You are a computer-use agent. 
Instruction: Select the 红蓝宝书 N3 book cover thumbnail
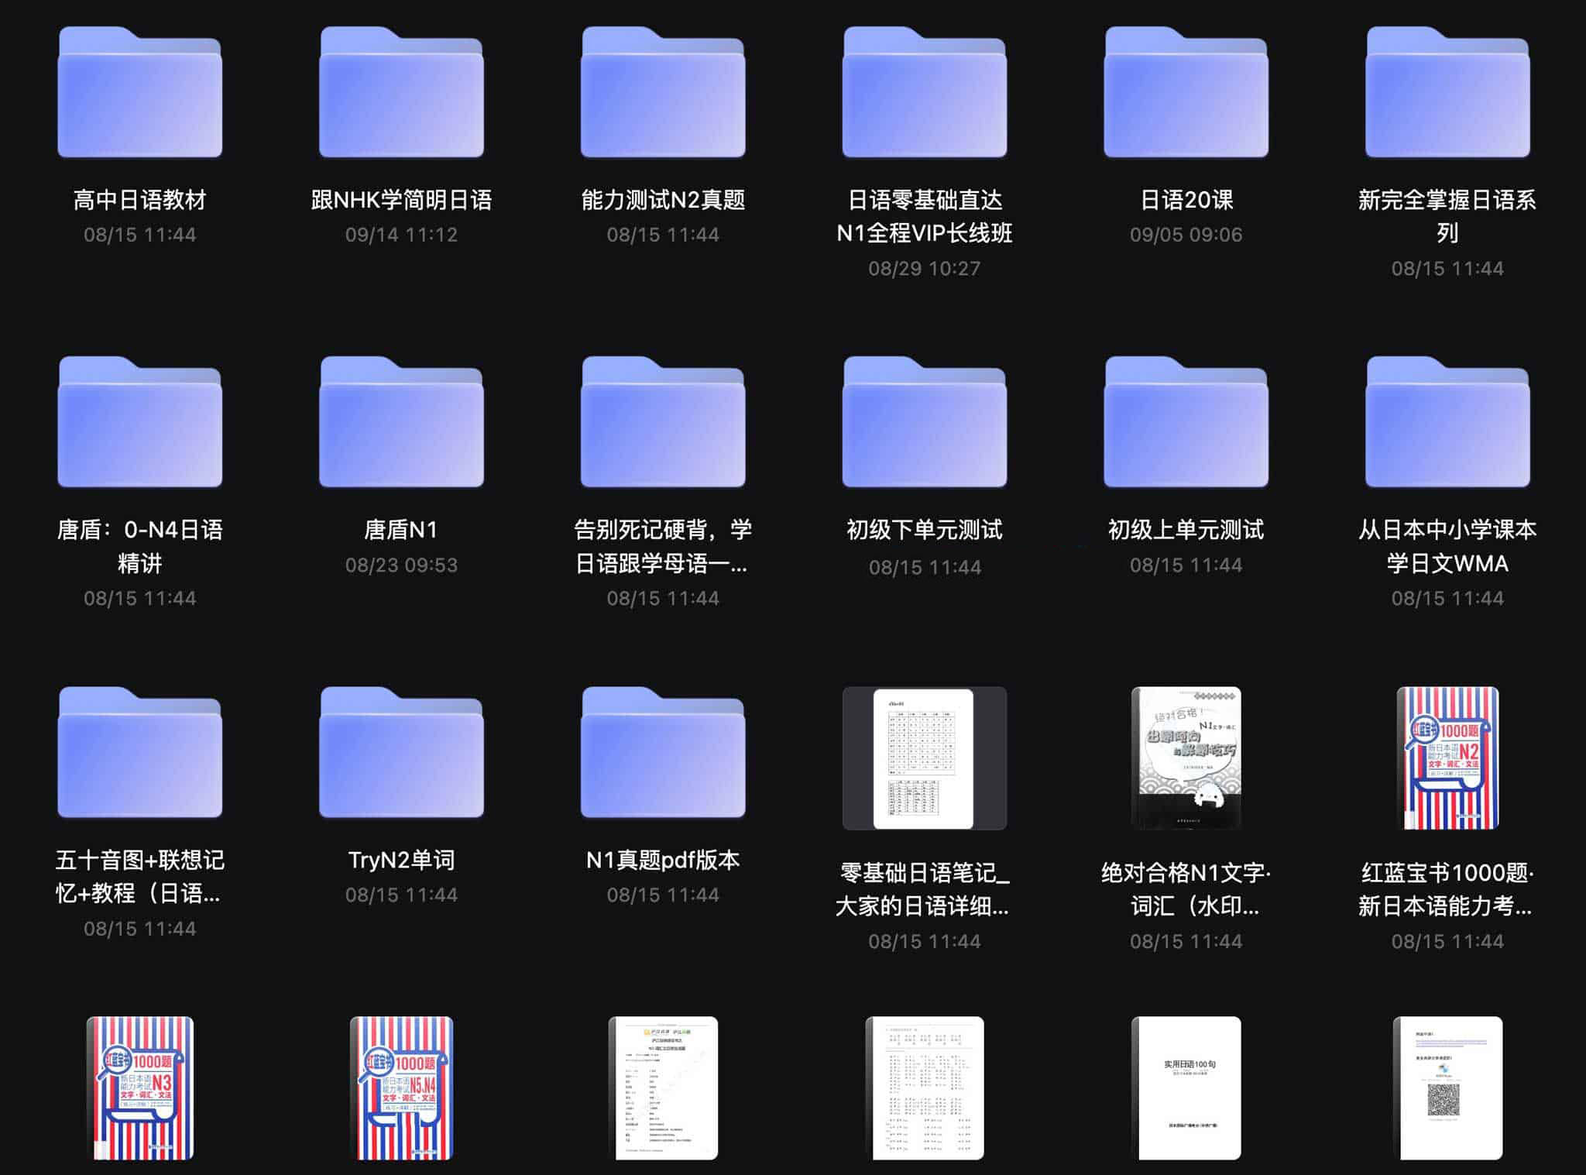click(x=140, y=1088)
